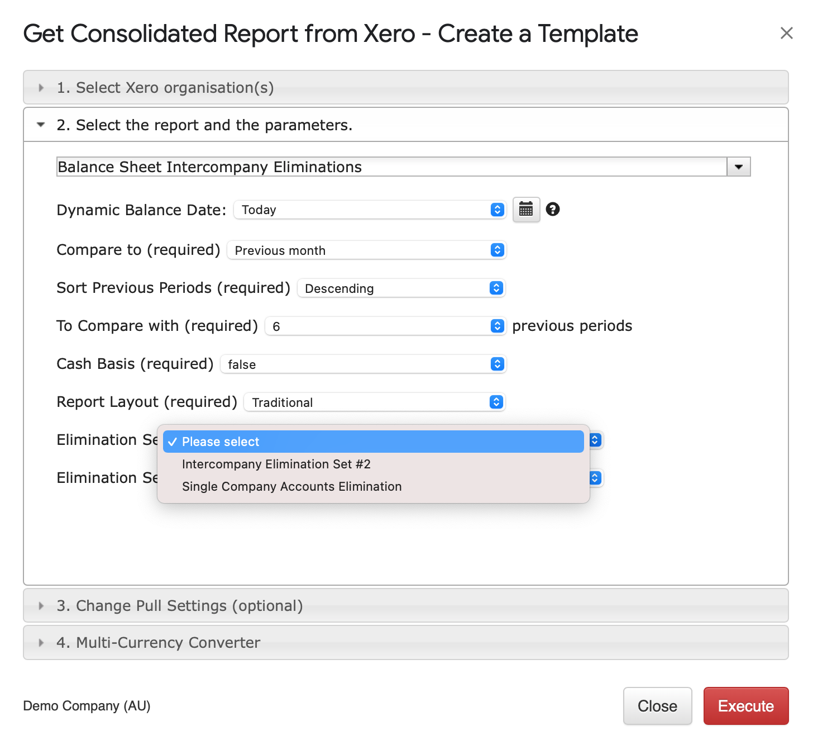The width and height of the screenshot is (832, 740).
Task: Open the Report Layout dropdown
Action: pos(375,402)
